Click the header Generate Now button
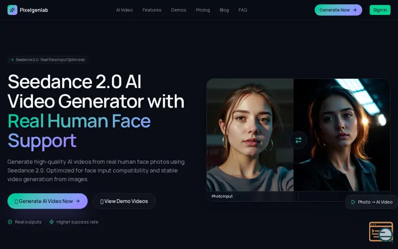 [338, 10]
